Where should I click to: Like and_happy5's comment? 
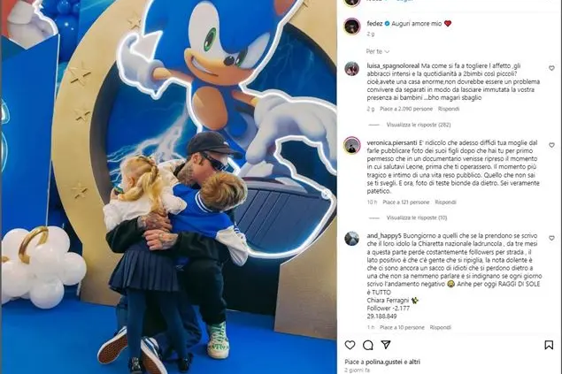click(551, 238)
